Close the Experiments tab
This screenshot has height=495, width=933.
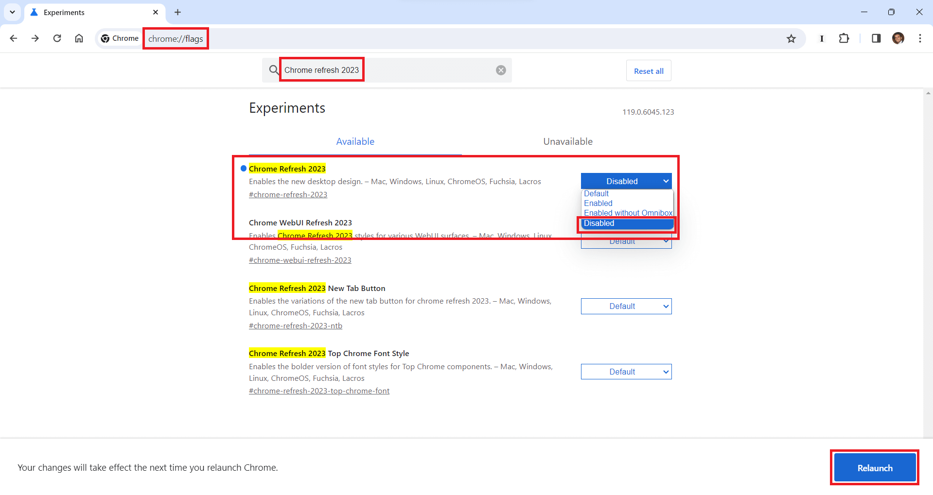pos(156,12)
